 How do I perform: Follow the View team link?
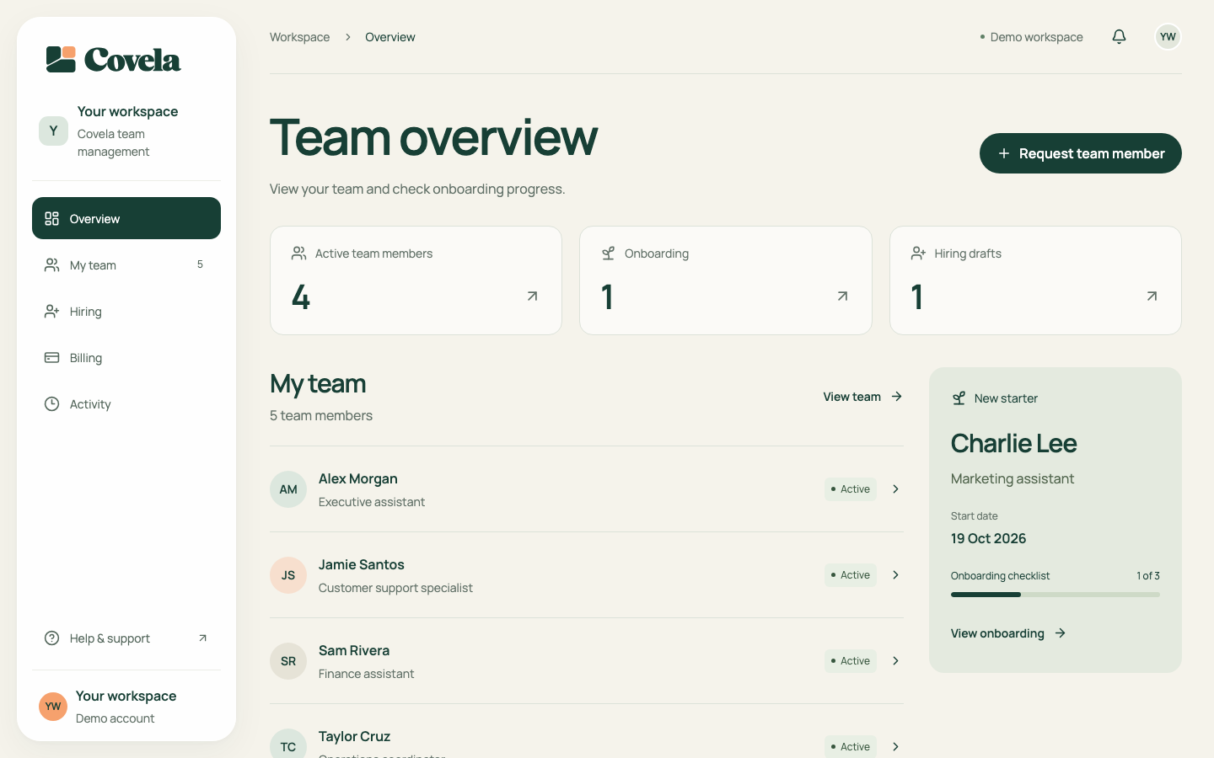coord(863,397)
